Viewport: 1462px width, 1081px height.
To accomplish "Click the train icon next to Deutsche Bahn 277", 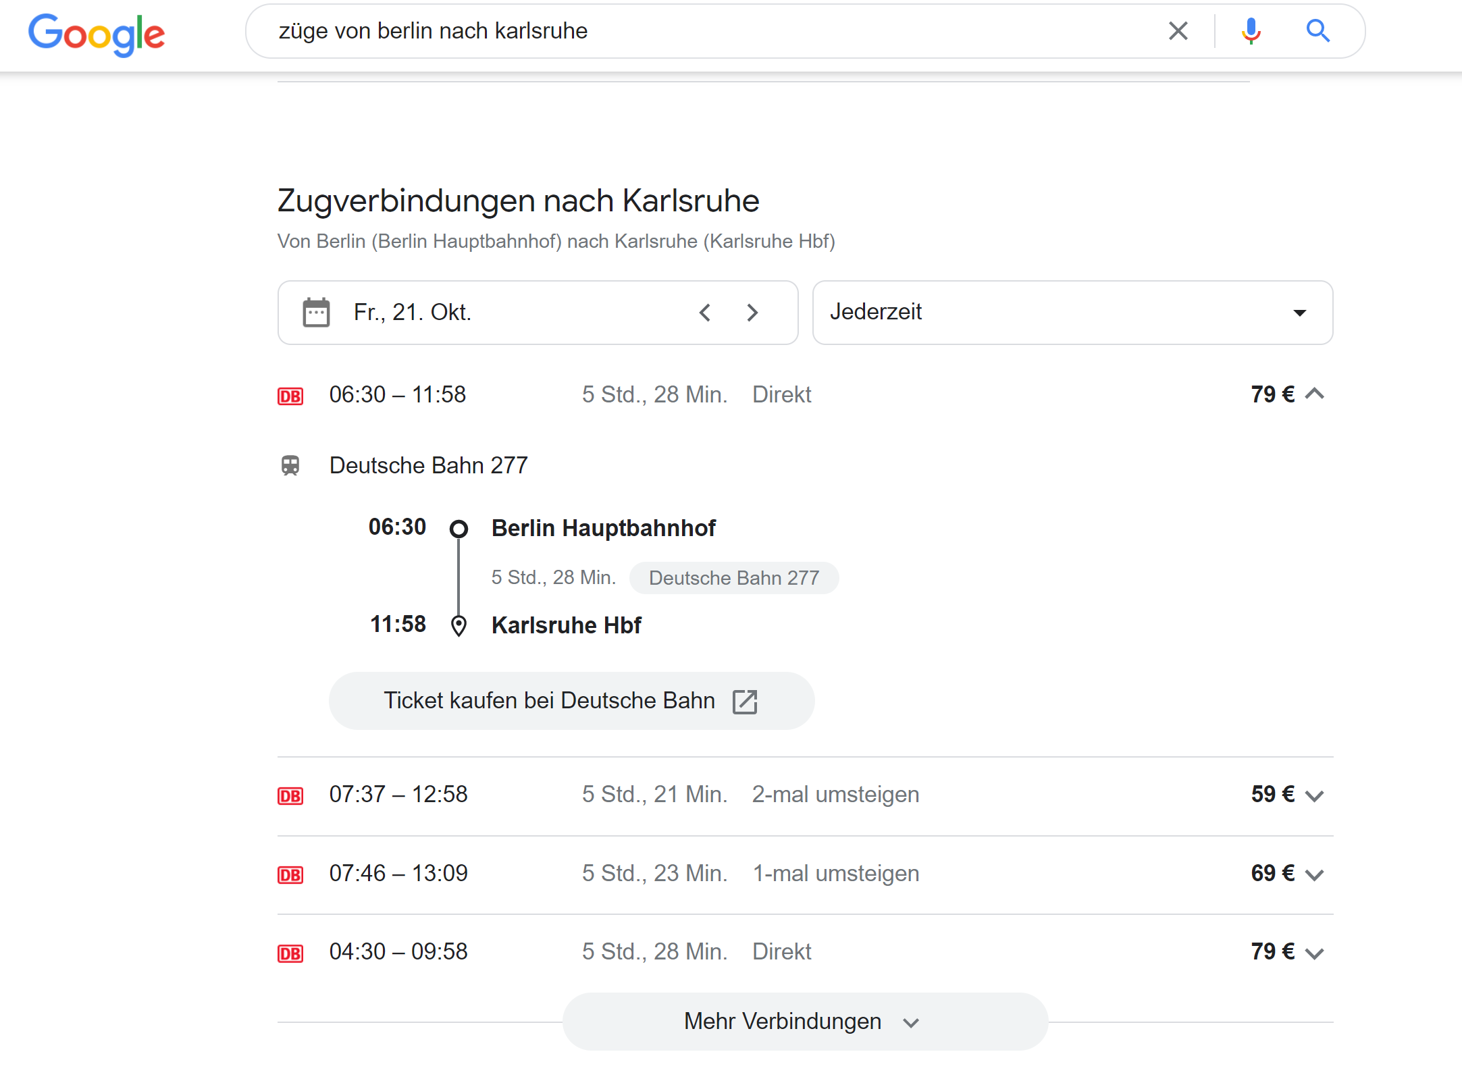I will (291, 465).
